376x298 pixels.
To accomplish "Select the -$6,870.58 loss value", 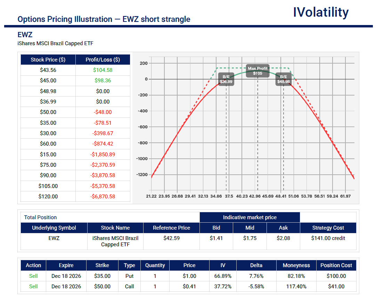I will [x=103, y=197].
